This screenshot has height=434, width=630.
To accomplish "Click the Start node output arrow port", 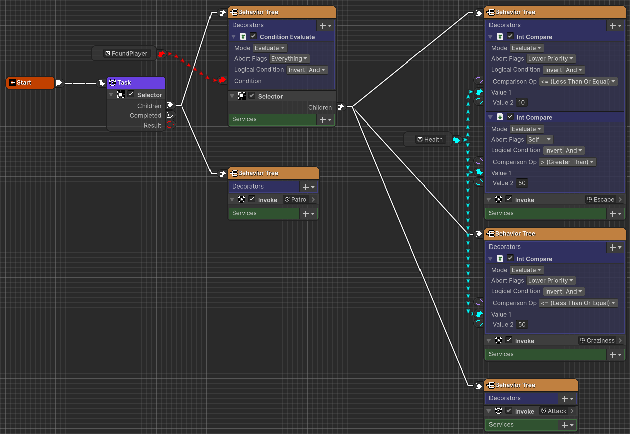I will 59,83.
